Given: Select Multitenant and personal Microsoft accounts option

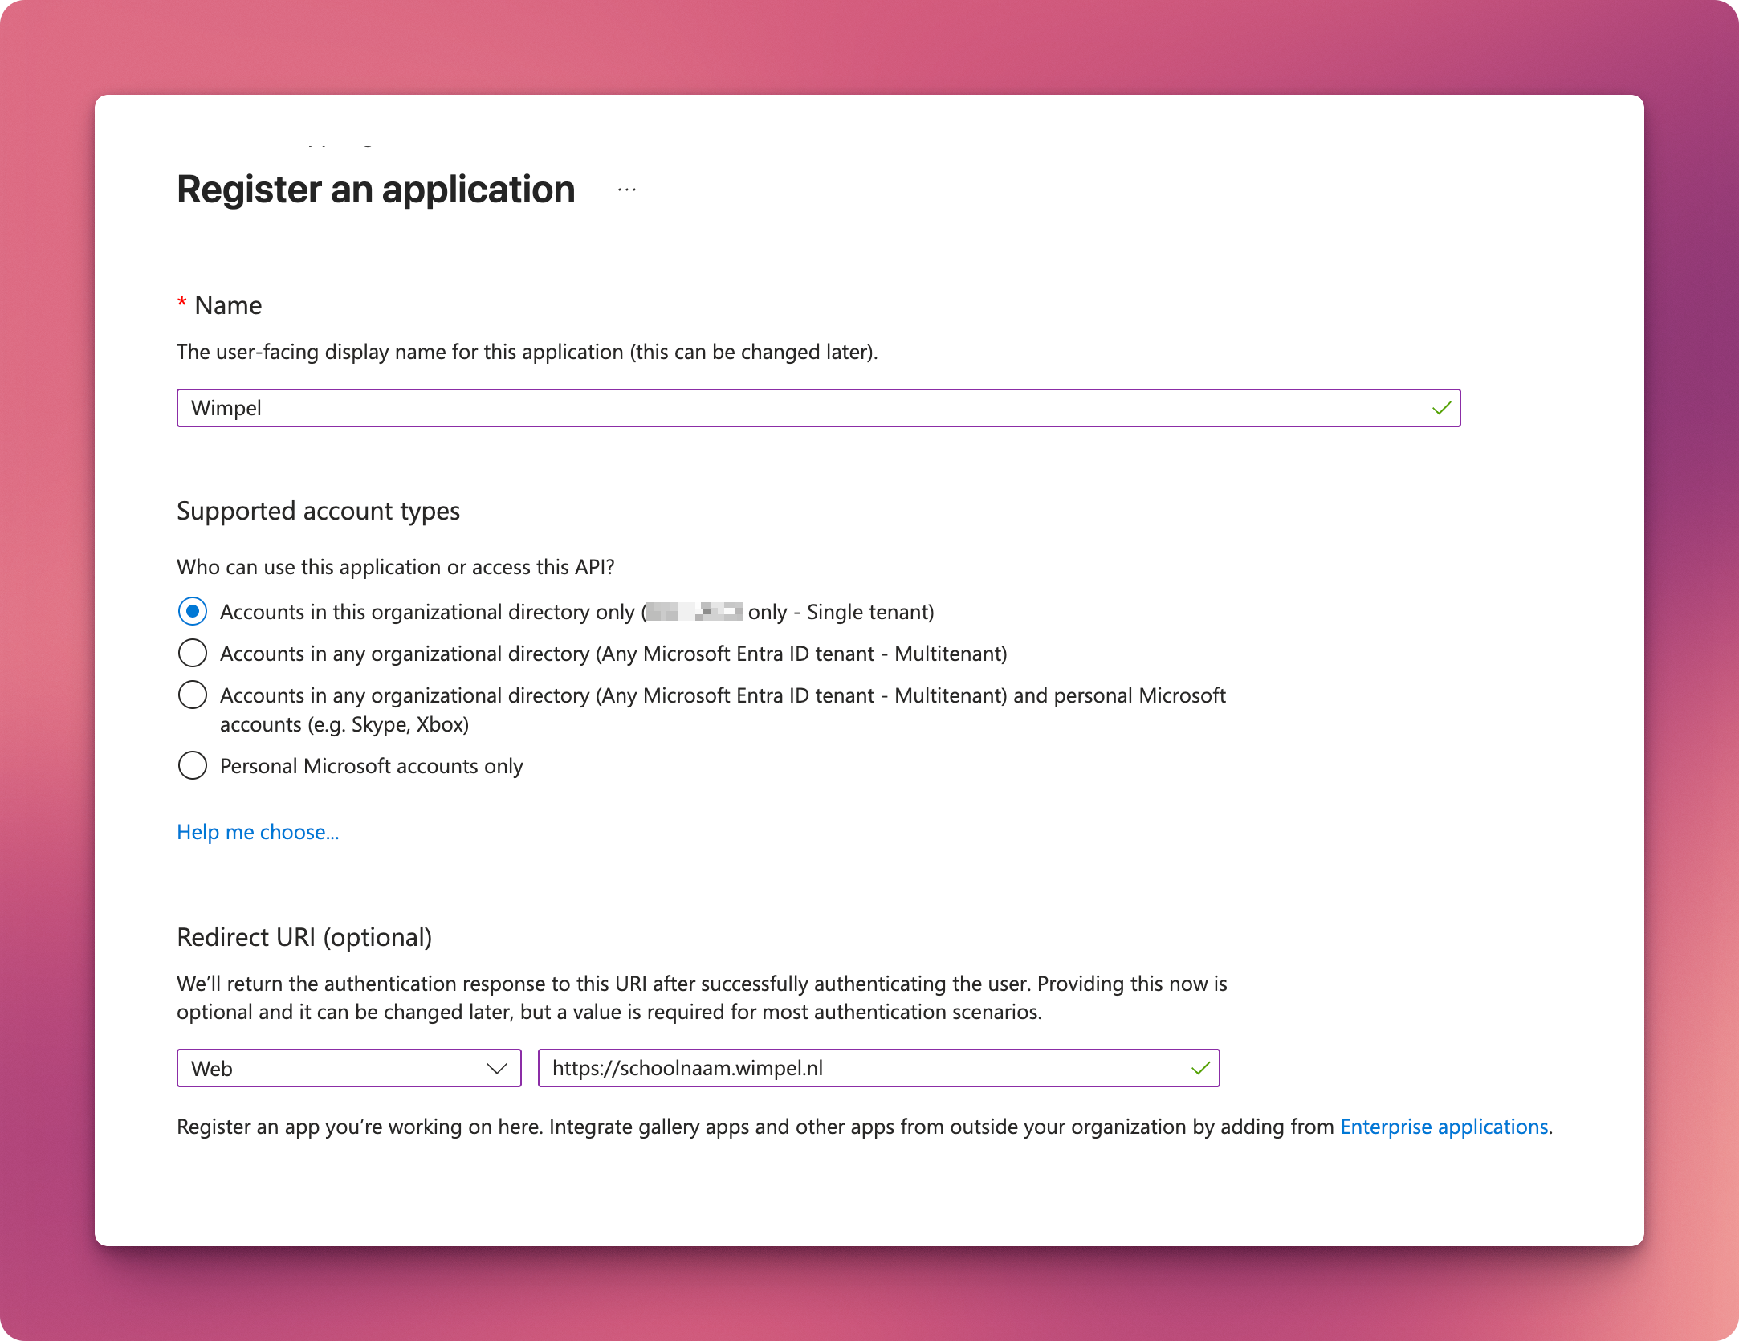Looking at the screenshot, I should coord(193,695).
